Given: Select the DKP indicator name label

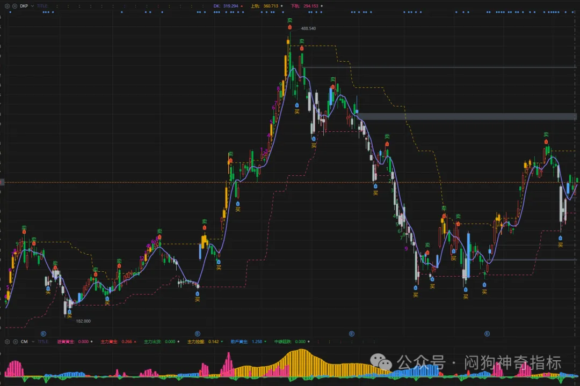Looking at the screenshot, I should tap(24, 6).
